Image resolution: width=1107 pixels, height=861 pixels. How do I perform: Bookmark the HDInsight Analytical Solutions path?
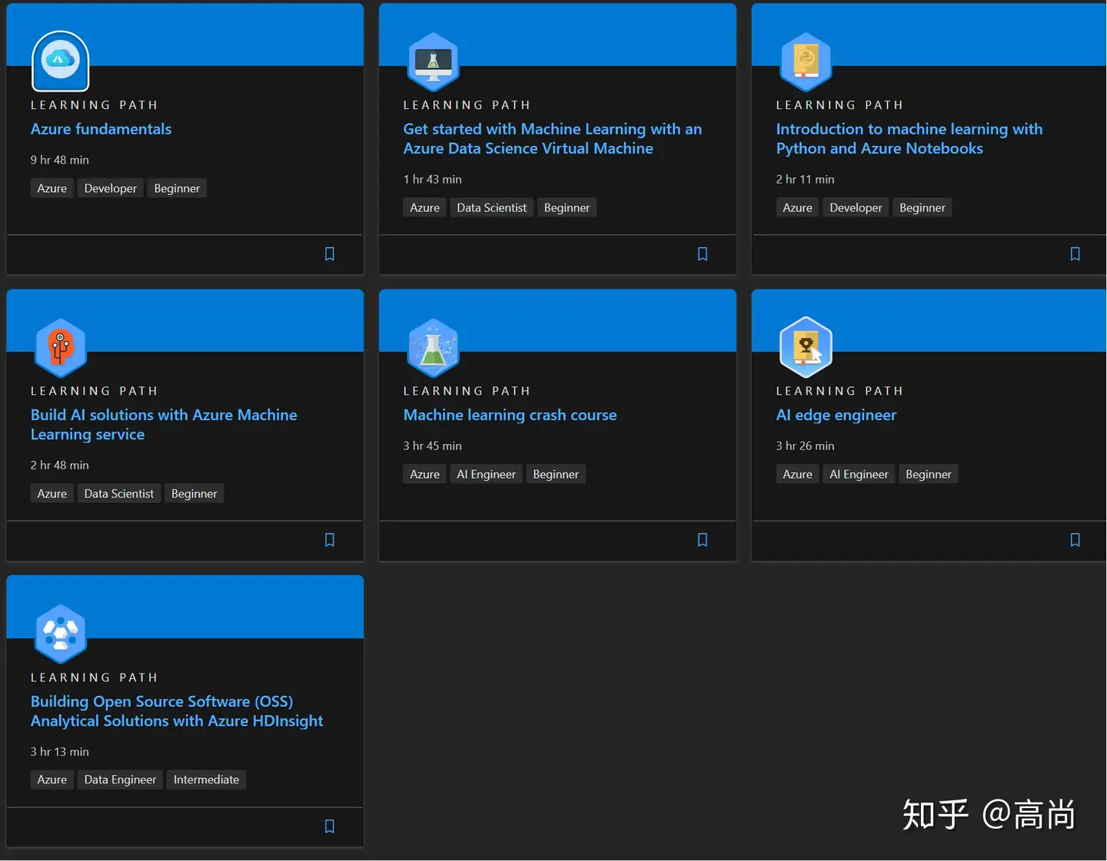coord(330,826)
